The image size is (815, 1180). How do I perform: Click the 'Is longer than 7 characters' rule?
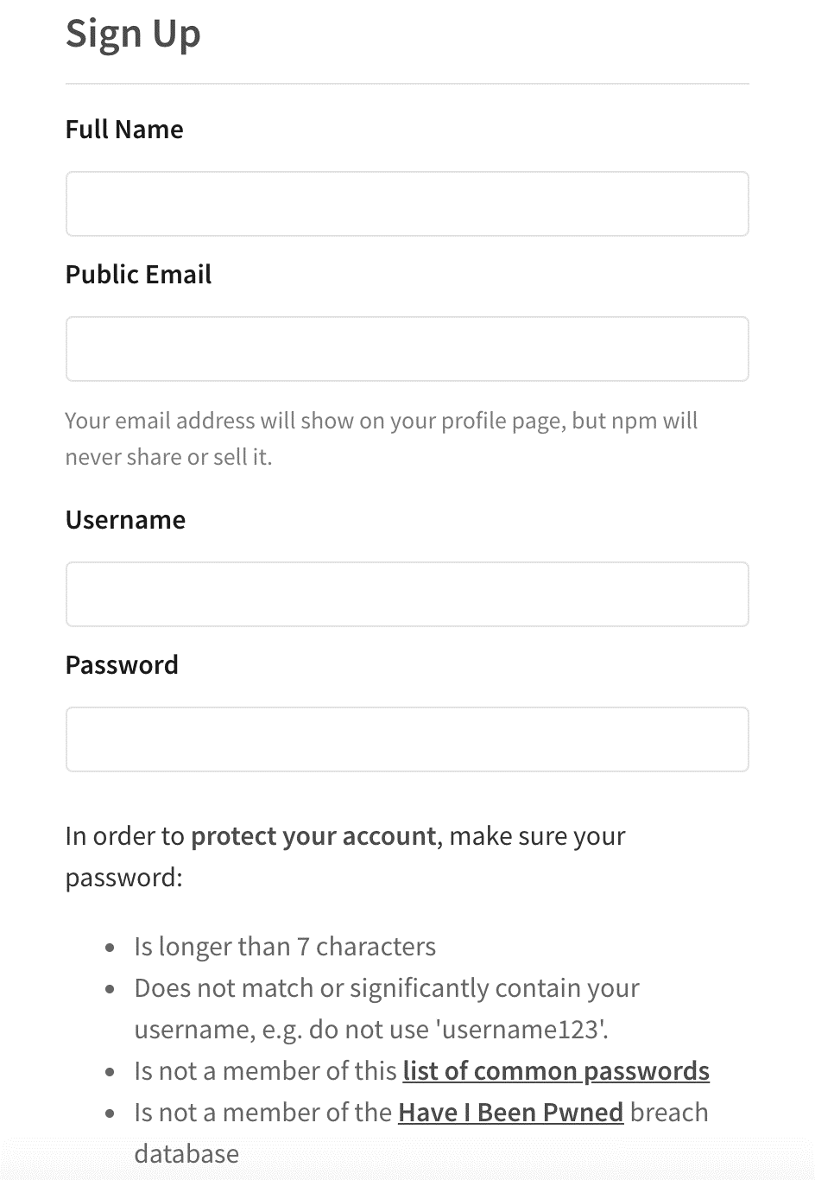[285, 947]
